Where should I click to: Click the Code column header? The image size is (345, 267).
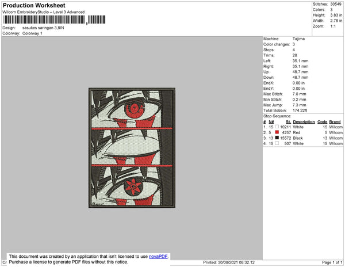[323, 122]
